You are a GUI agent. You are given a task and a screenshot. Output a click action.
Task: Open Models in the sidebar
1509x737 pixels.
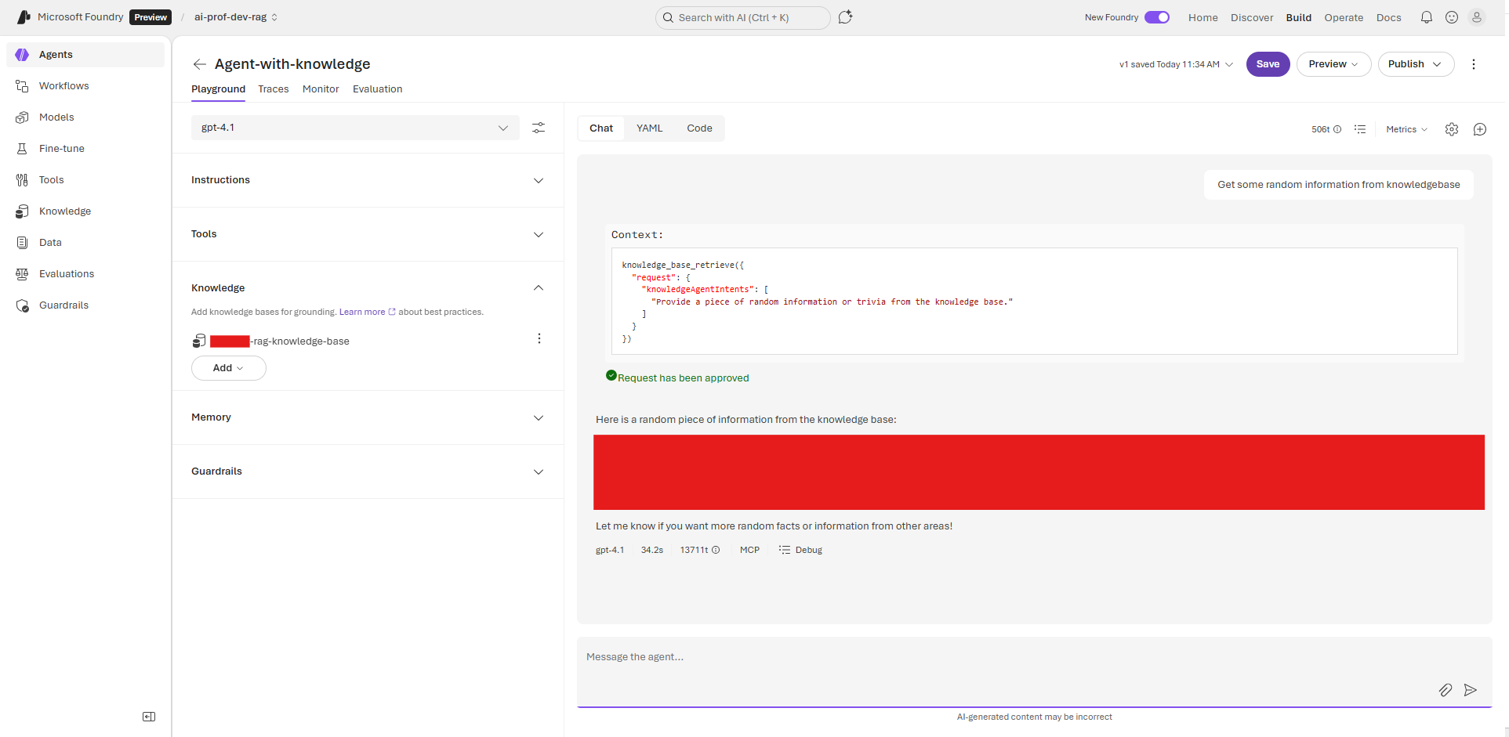pos(85,117)
